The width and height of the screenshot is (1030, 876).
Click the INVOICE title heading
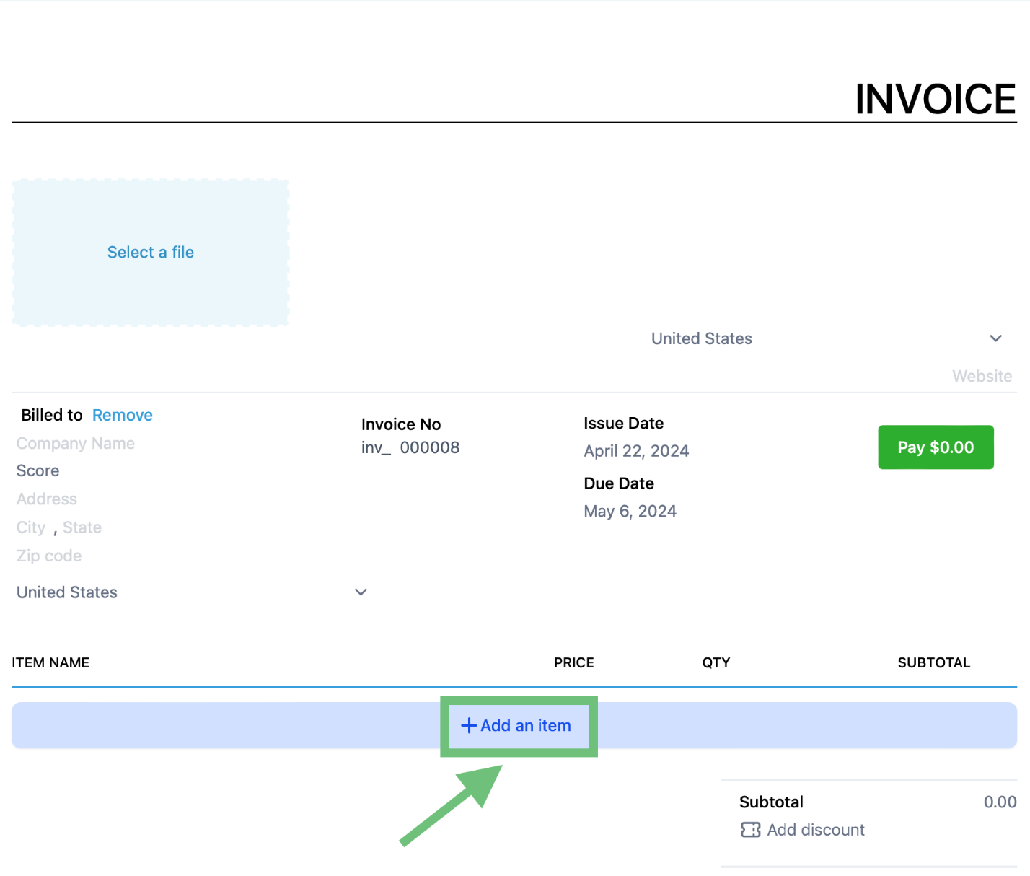(936, 99)
